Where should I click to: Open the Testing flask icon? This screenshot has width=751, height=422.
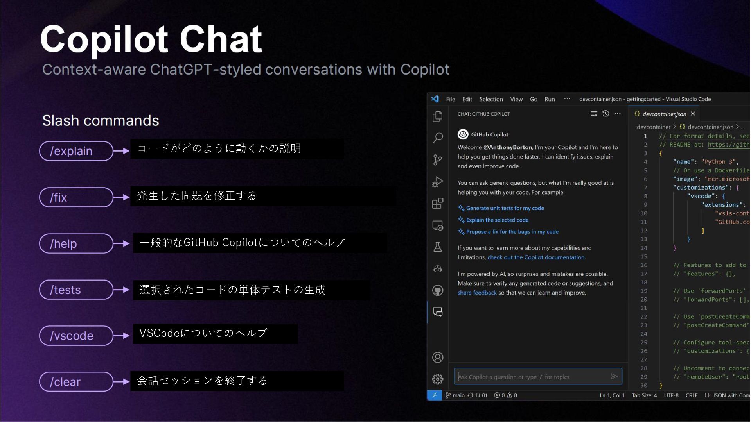(438, 247)
